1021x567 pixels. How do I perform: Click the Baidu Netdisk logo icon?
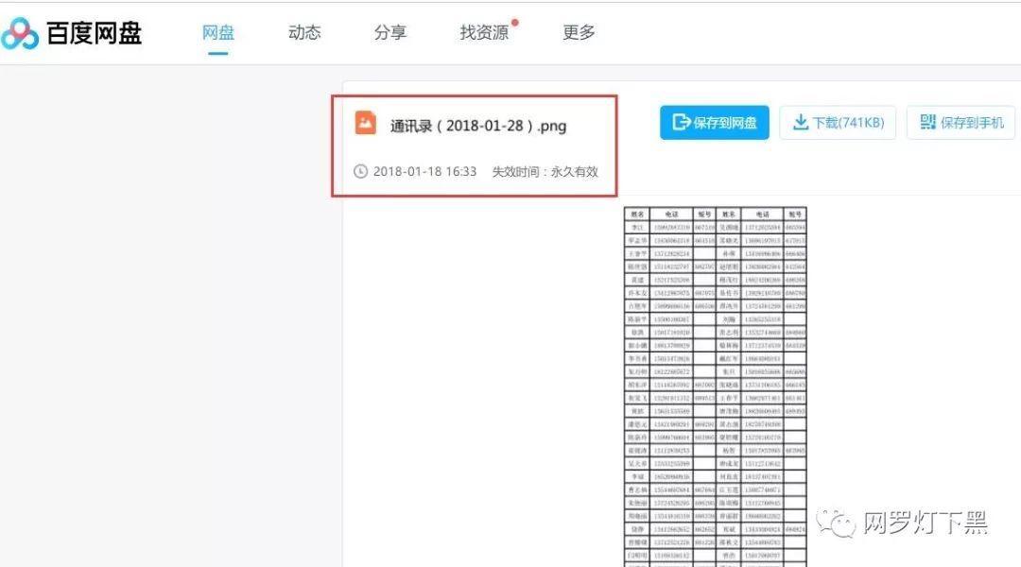point(19,31)
